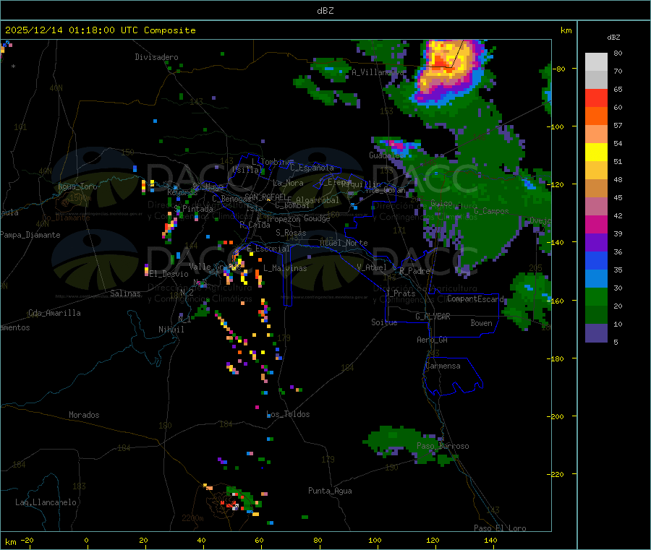This screenshot has height=550, width=651.
Task: Click the slate 5-10 dBZ legend swatch
Action: coord(596,333)
